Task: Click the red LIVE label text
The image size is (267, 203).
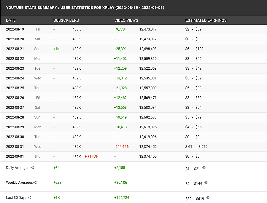Action: [x=94, y=156]
